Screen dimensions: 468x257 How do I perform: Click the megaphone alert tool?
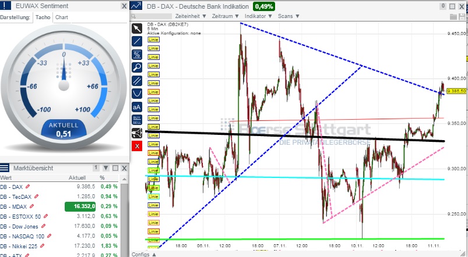point(137,133)
